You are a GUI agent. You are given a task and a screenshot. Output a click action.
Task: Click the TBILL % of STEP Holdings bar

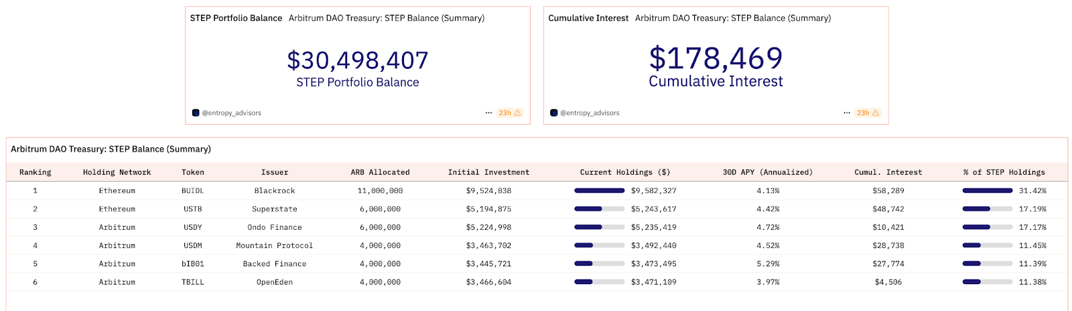pyautogui.click(x=988, y=282)
